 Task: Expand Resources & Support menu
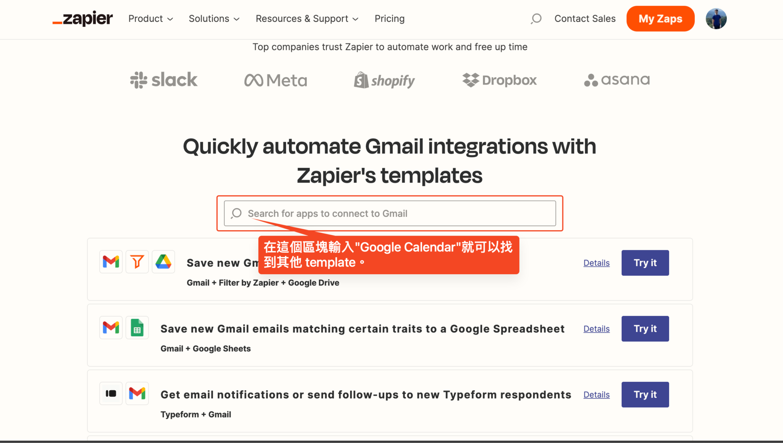(x=306, y=18)
